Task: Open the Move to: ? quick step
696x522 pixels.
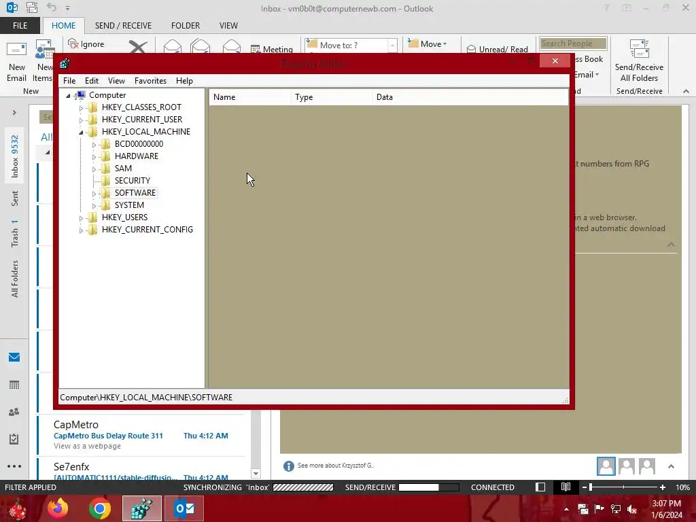Action: 346,46
